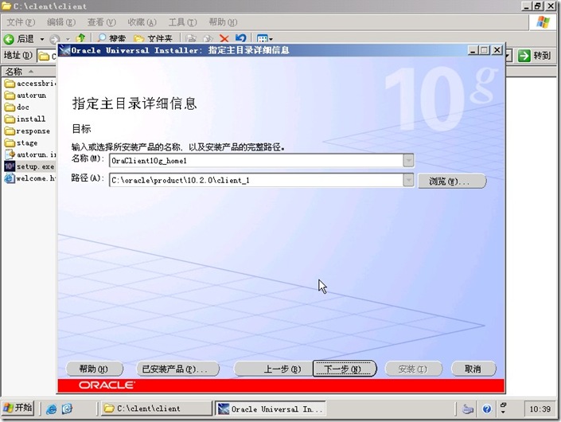Click the Up folder icon in Explorer
This screenshot has width=561, height=422.
81,38
